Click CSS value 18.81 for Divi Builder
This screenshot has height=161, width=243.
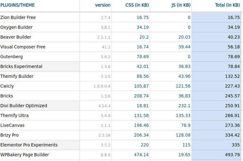pos(143,106)
